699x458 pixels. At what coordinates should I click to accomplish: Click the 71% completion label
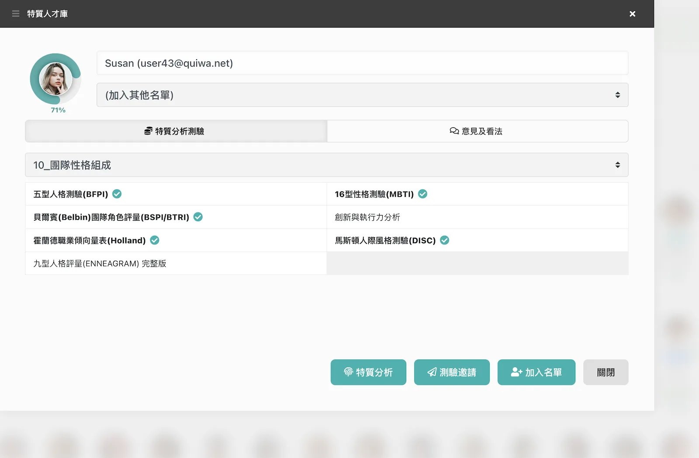(x=58, y=110)
